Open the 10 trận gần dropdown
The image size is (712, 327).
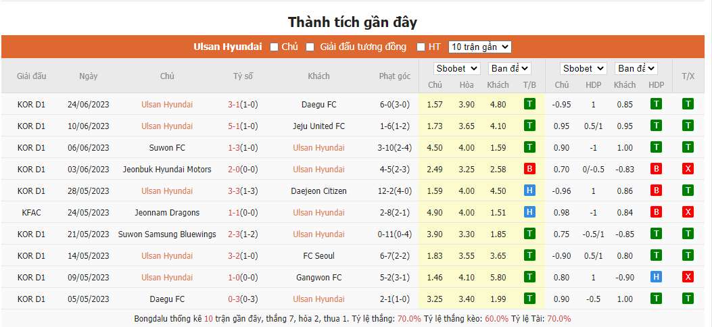479,47
